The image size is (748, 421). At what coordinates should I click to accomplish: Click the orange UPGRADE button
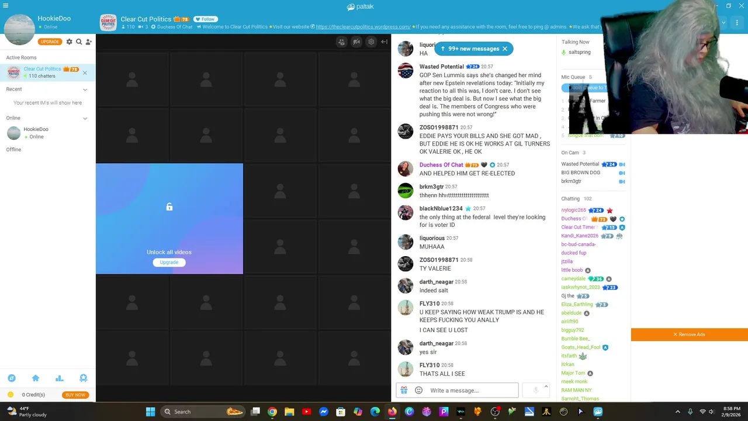pyautogui.click(x=50, y=42)
